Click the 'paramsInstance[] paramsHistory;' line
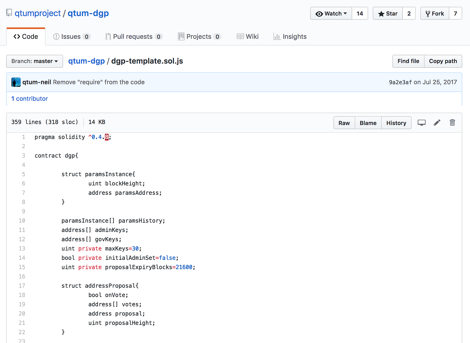 tap(113, 221)
